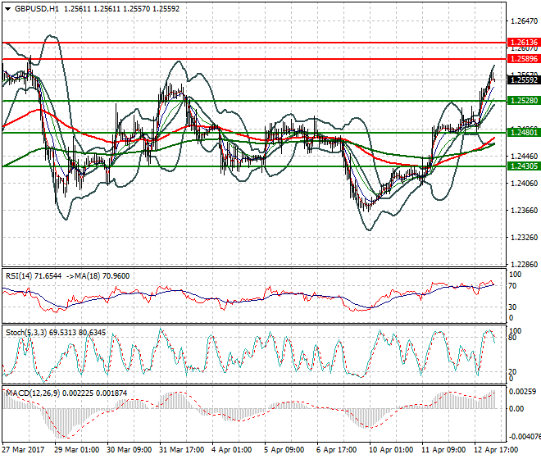Select the Stochastic 20 level axis value
541x459 pixels.
512,372
